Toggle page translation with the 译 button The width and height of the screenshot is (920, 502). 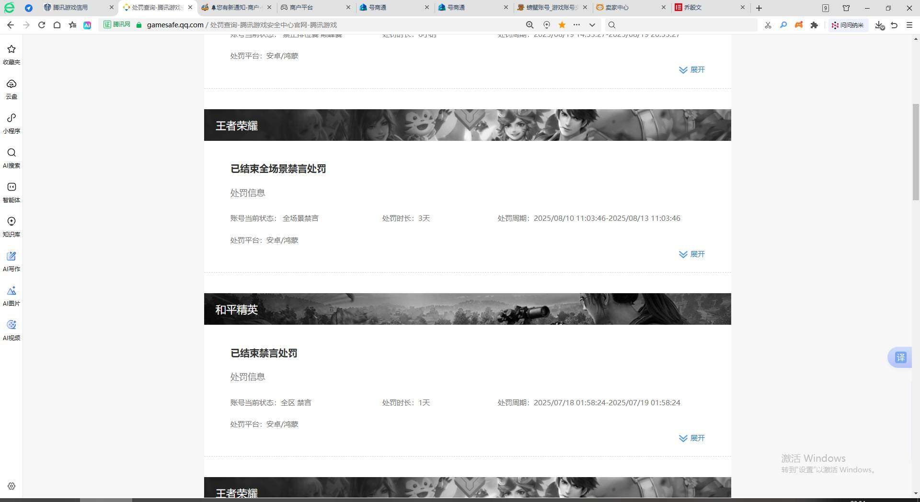pos(900,357)
